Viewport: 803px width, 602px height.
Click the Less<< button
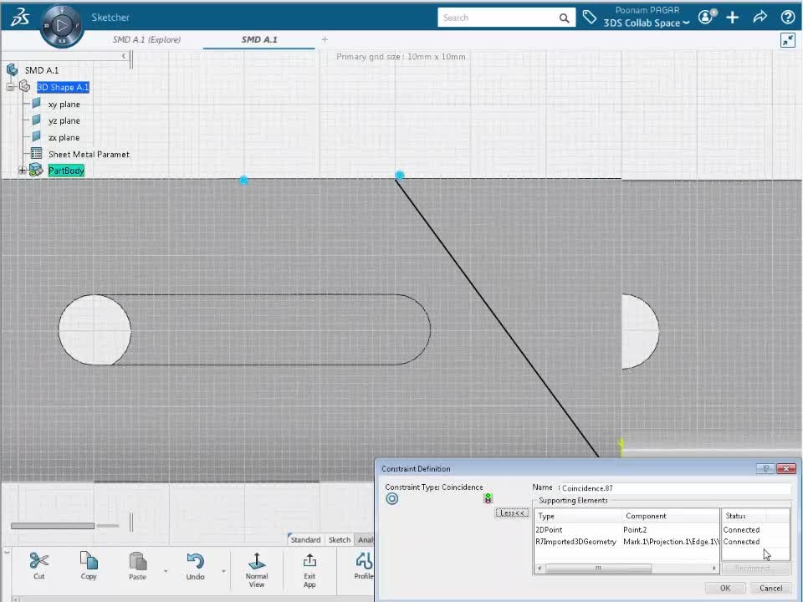512,513
